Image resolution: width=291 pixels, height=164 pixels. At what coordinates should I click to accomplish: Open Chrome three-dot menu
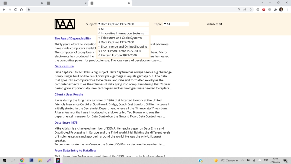coord(287,9)
